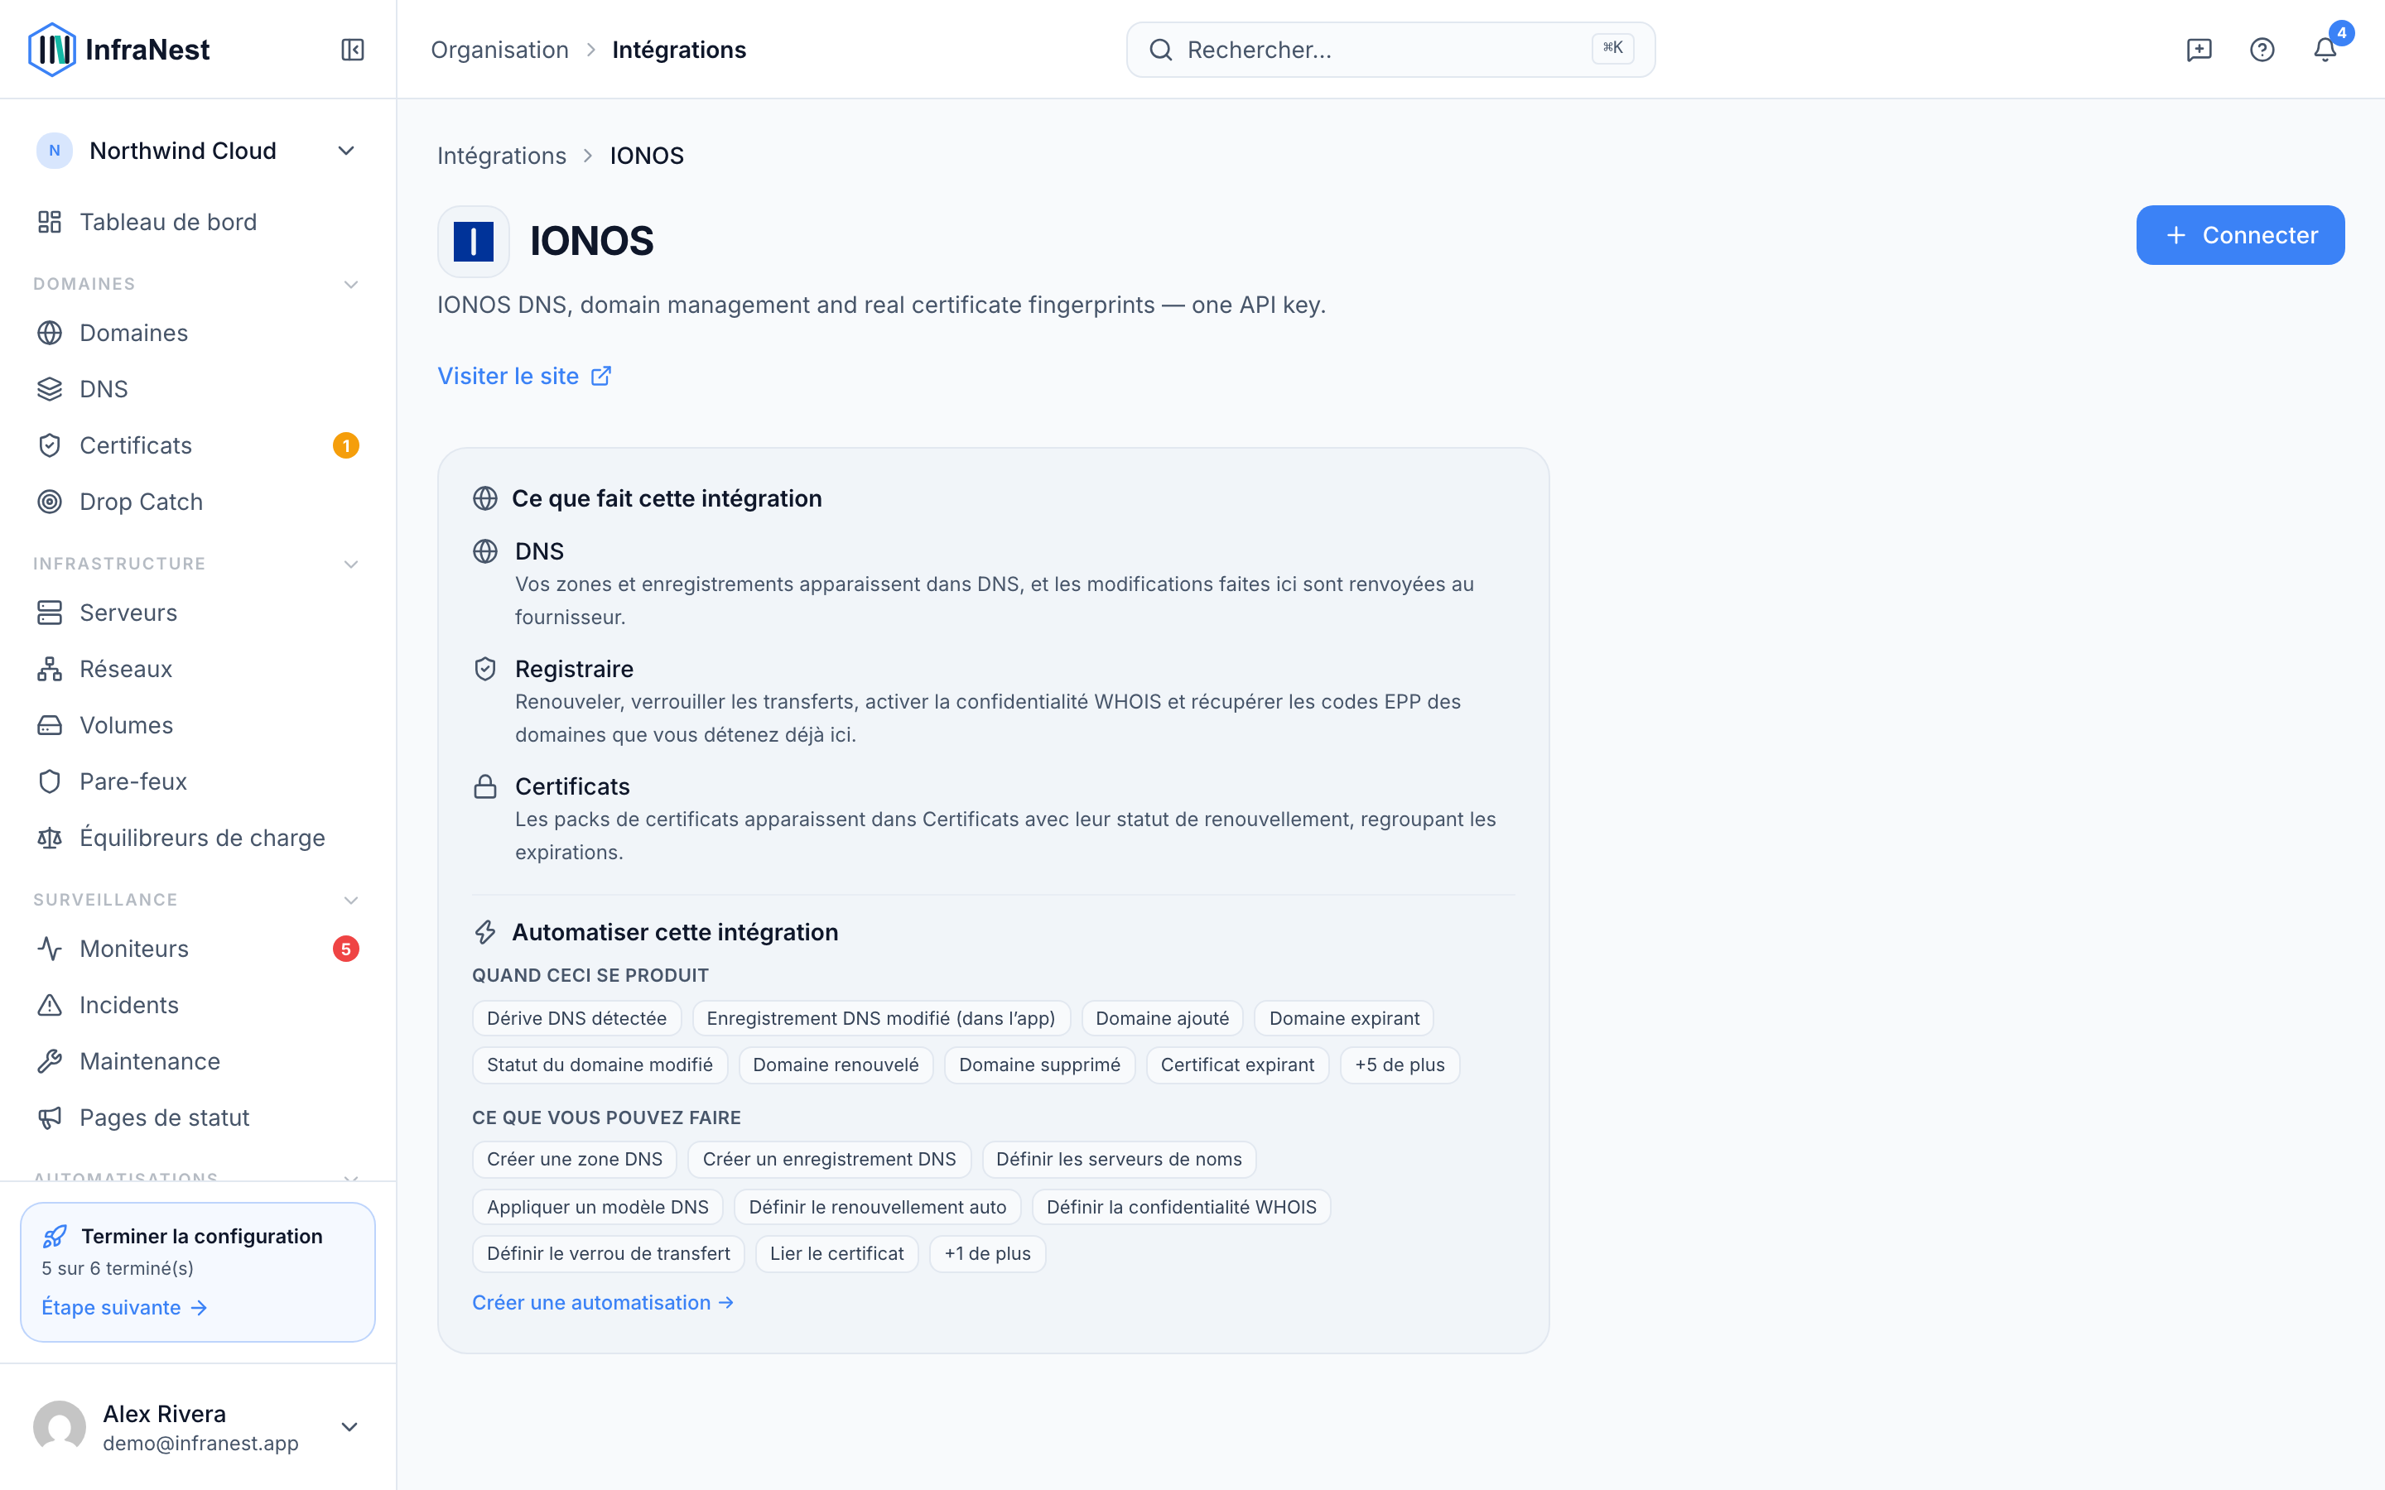2385x1490 pixels.
Task: Focus the Rechercher search field
Action: click(1390, 50)
